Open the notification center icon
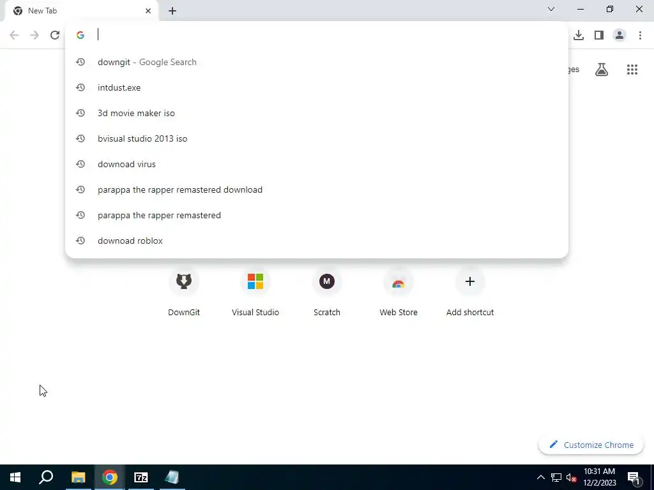The height and width of the screenshot is (490, 654). (634, 477)
